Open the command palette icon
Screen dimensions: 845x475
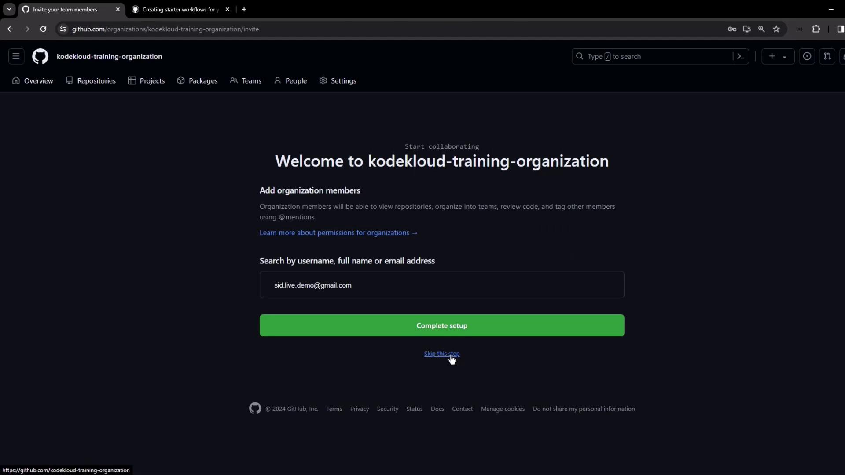point(741,56)
